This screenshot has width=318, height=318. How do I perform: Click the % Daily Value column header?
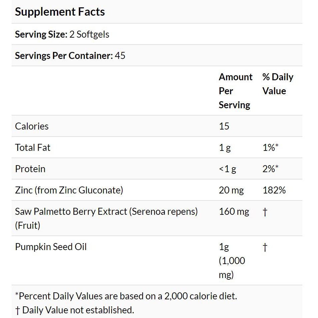tap(278, 84)
